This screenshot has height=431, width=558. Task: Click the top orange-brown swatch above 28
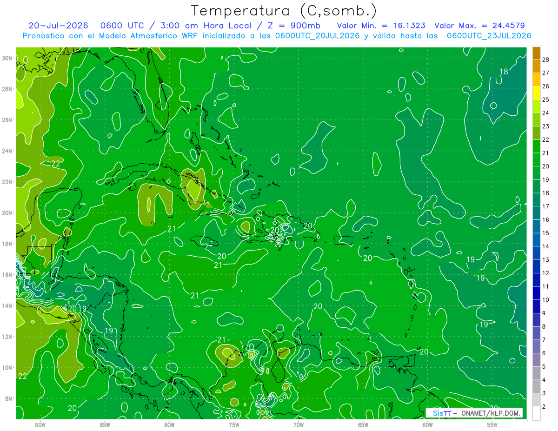tap(536, 53)
